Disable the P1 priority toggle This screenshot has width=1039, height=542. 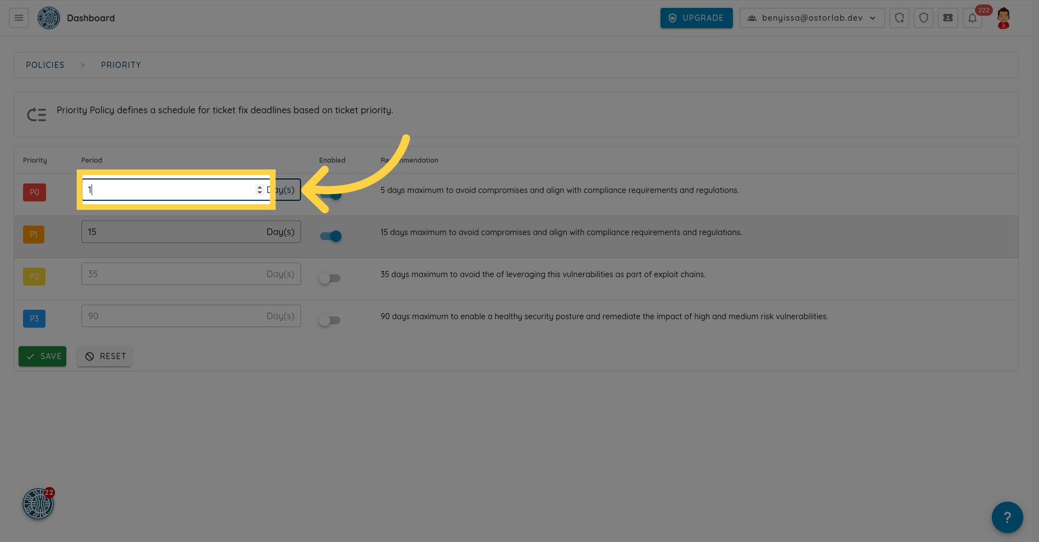pyautogui.click(x=331, y=236)
